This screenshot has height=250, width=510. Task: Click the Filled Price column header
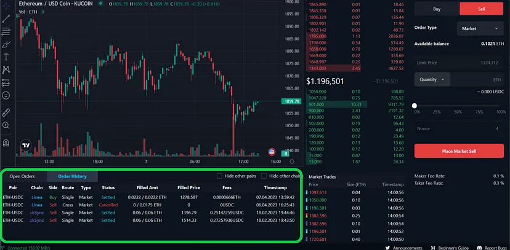(x=188, y=188)
